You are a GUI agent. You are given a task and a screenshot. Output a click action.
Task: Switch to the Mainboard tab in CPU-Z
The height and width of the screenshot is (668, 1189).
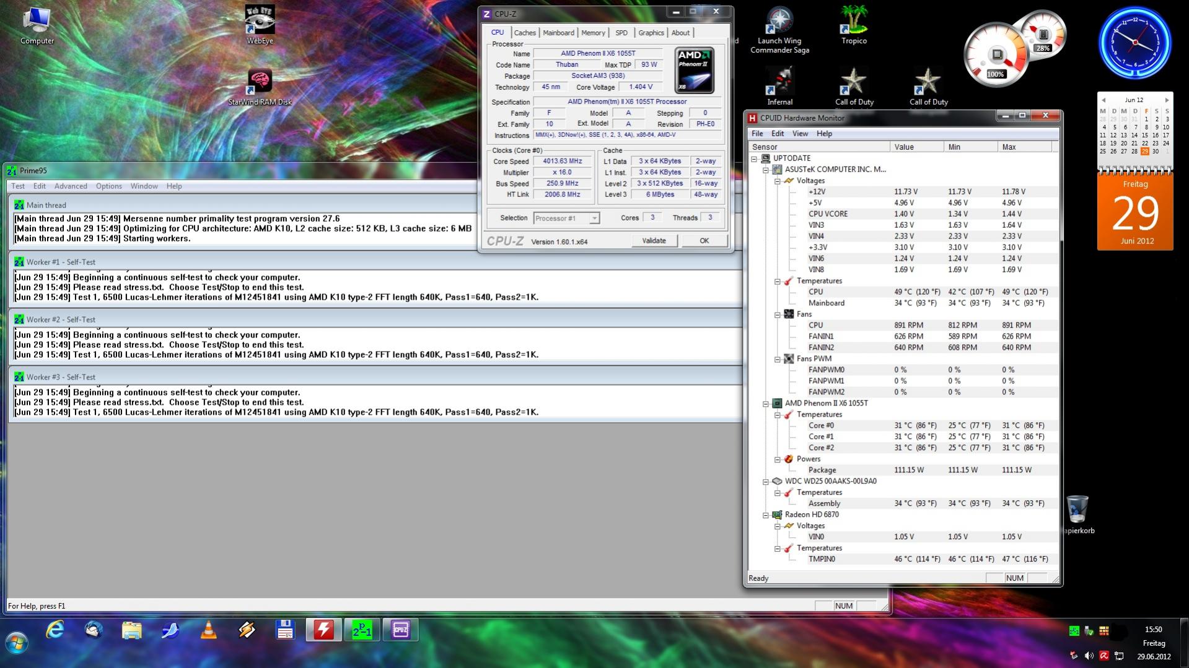pyautogui.click(x=558, y=33)
